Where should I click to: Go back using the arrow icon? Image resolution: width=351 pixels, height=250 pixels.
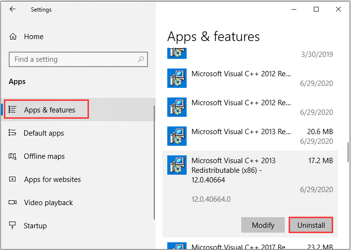point(13,9)
